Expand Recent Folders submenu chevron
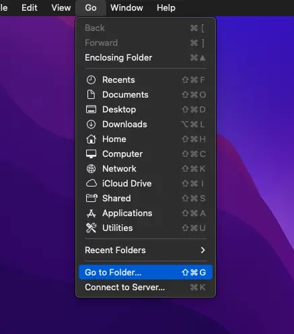This screenshot has width=294, height=334. [203, 250]
